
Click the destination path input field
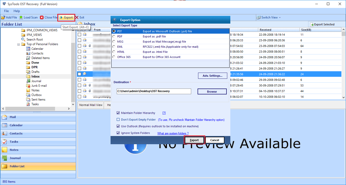pos(154,91)
